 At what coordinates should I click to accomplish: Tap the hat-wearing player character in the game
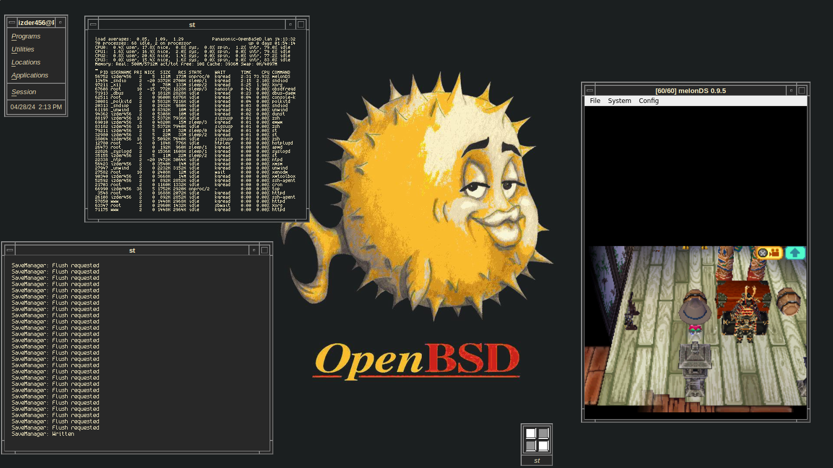[695, 312]
